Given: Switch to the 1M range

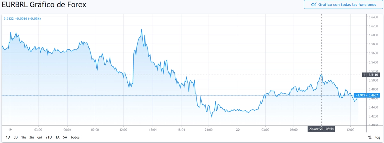Looking at the screenshot, I should click(x=24, y=137).
